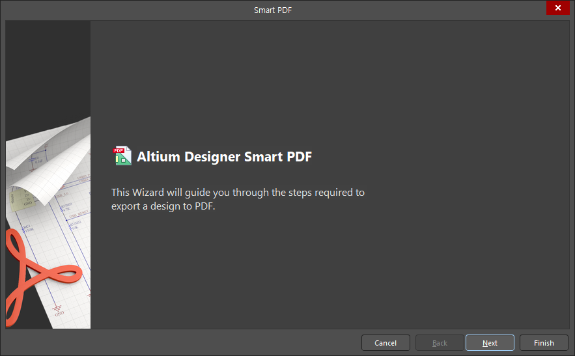Click the Finish button
This screenshot has width=575, height=356.
coord(544,343)
